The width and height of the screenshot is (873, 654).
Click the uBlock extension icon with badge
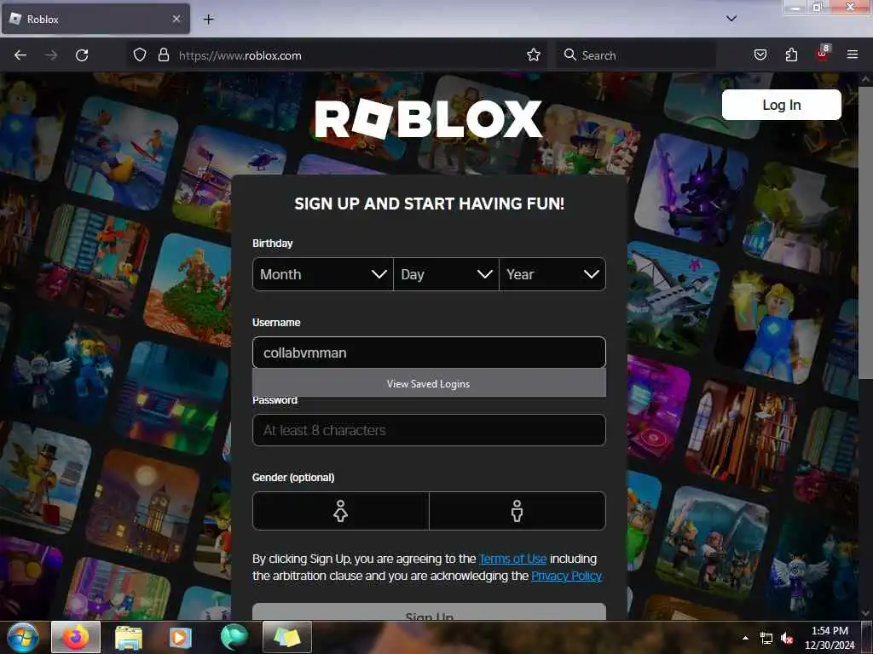[823, 54]
